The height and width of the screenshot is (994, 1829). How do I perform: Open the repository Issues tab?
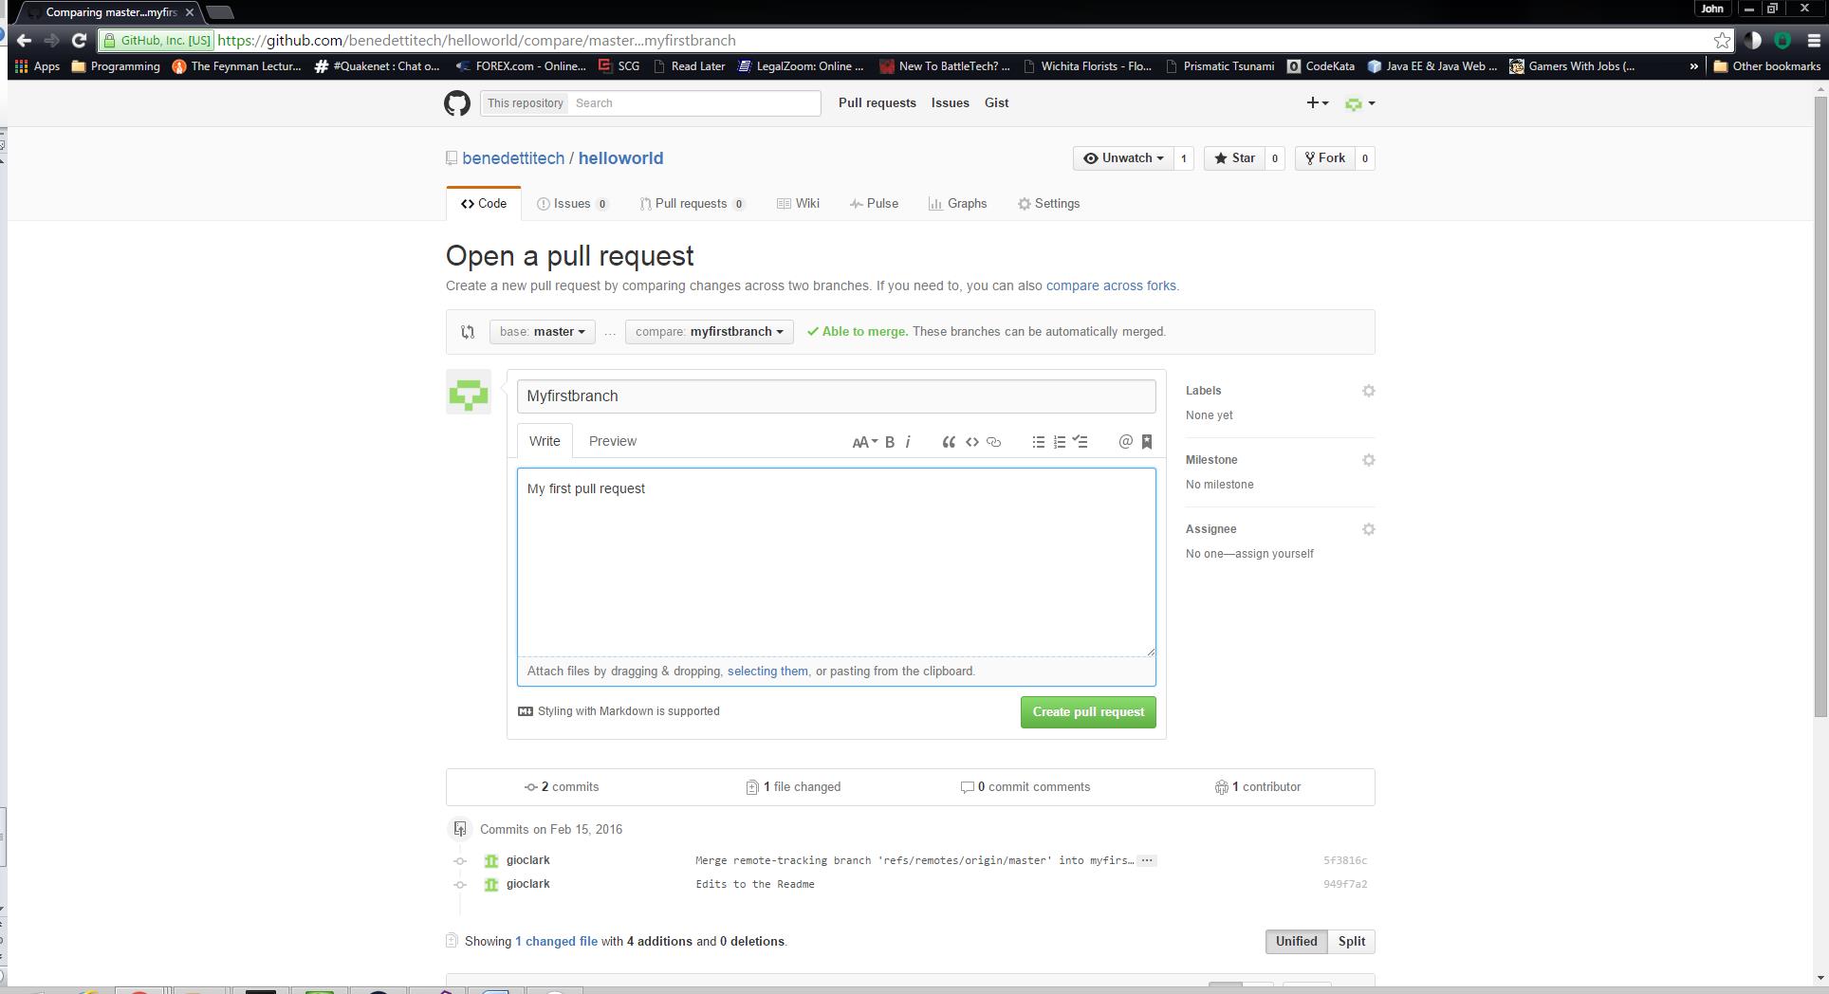tap(572, 204)
